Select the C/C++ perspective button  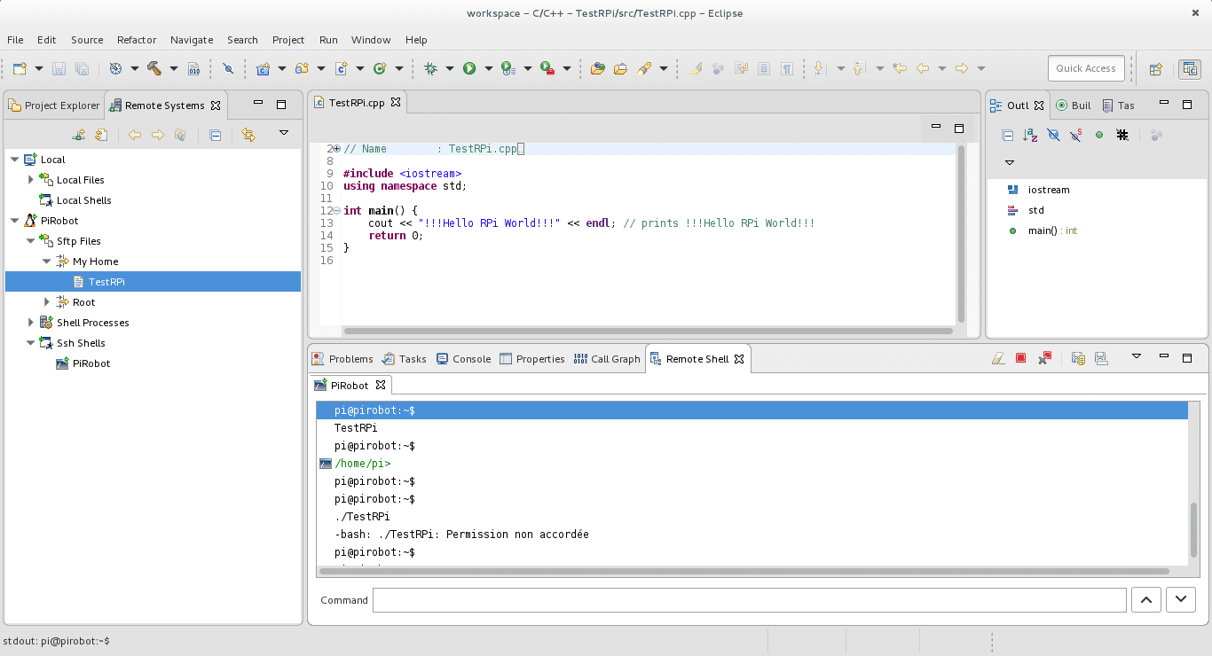tap(1189, 69)
